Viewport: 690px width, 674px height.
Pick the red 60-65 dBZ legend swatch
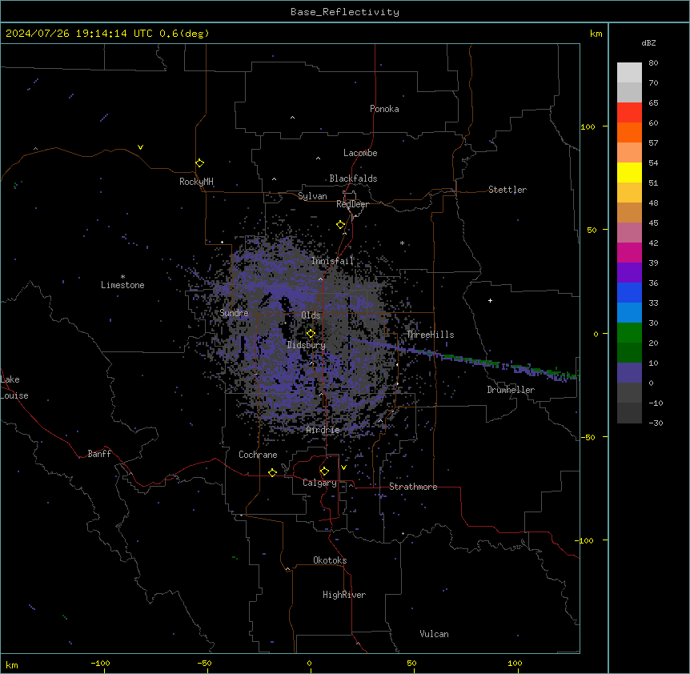pyautogui.click(x=629, y=112)
